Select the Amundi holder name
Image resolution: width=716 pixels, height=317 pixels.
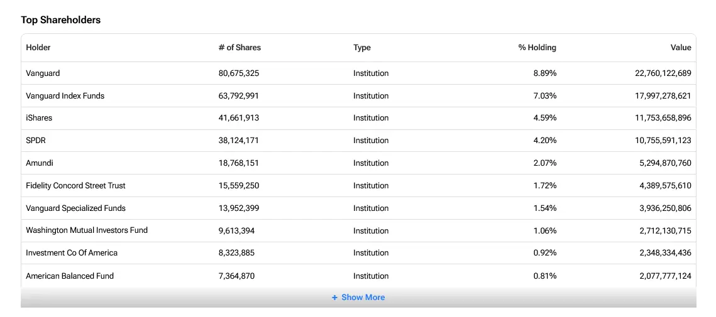pyautogui.click(x=40, y=163)
